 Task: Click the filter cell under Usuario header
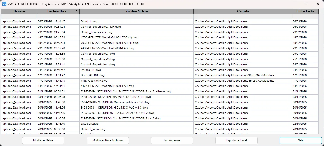tap(19, 16)
